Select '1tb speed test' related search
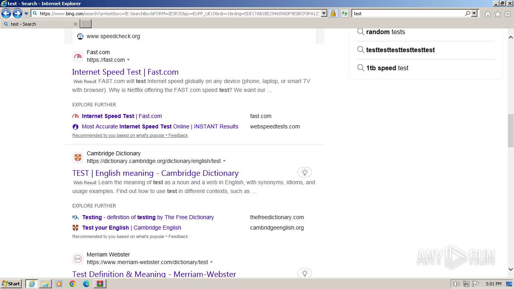 (387, 68)
